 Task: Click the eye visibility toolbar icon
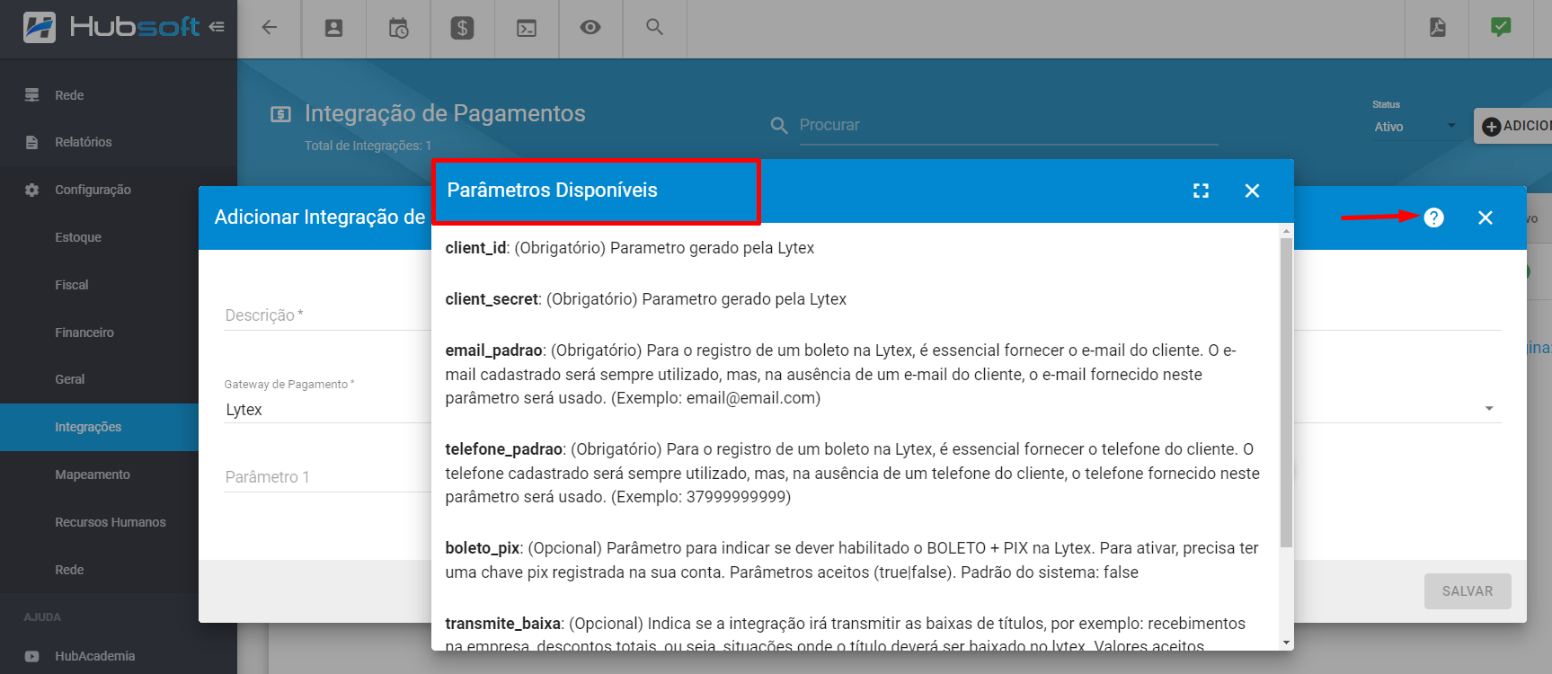[x=590, y=28]
